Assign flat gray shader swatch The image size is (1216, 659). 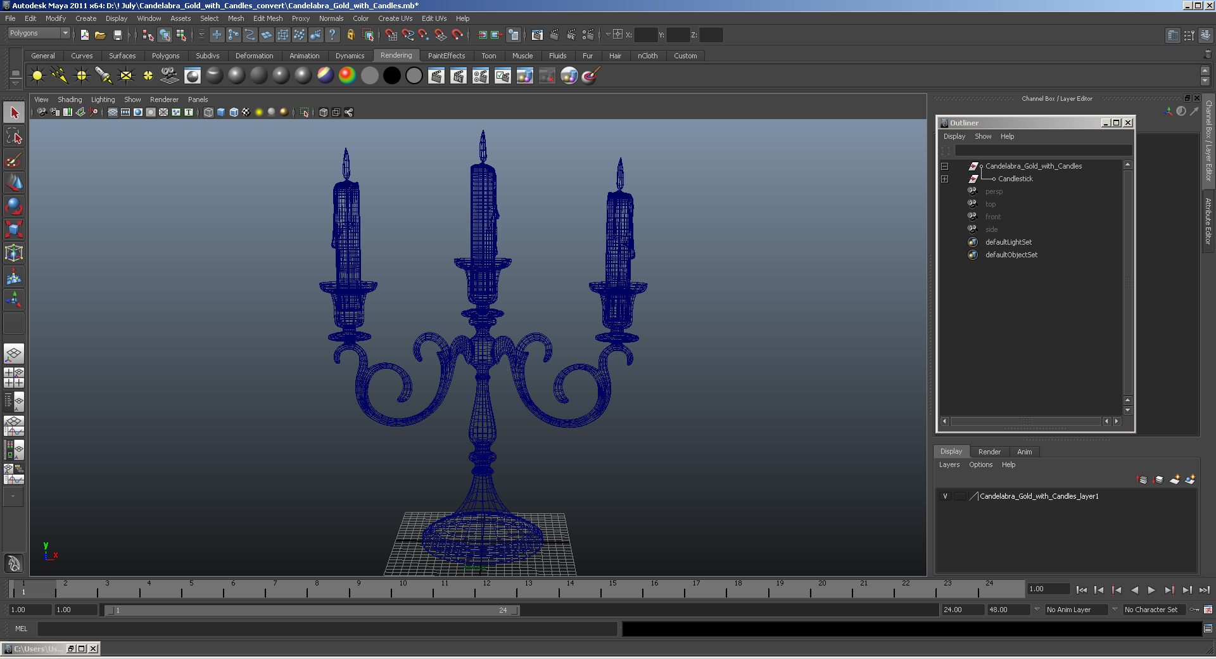(370, 76)
